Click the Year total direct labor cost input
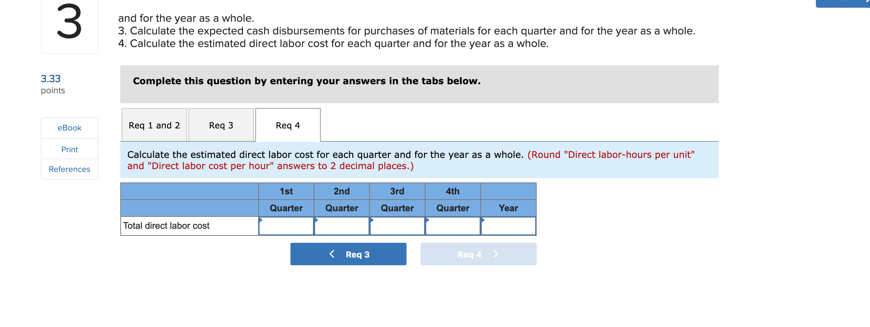Viewport: 870px width, 327px height. 509,226
